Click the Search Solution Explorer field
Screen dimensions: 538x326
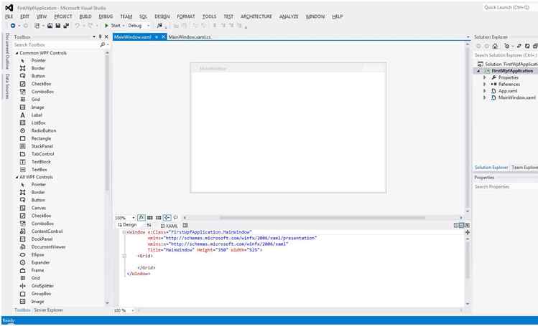coord(505,55)
